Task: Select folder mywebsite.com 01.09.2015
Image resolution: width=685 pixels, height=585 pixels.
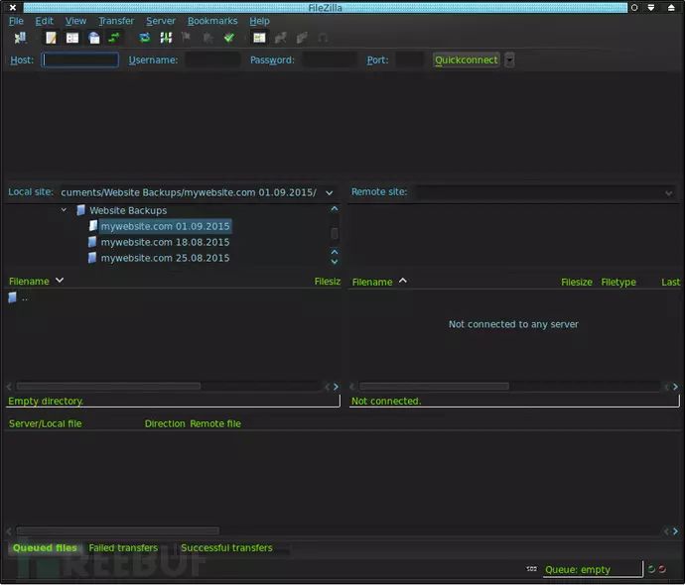Action: 165,226
